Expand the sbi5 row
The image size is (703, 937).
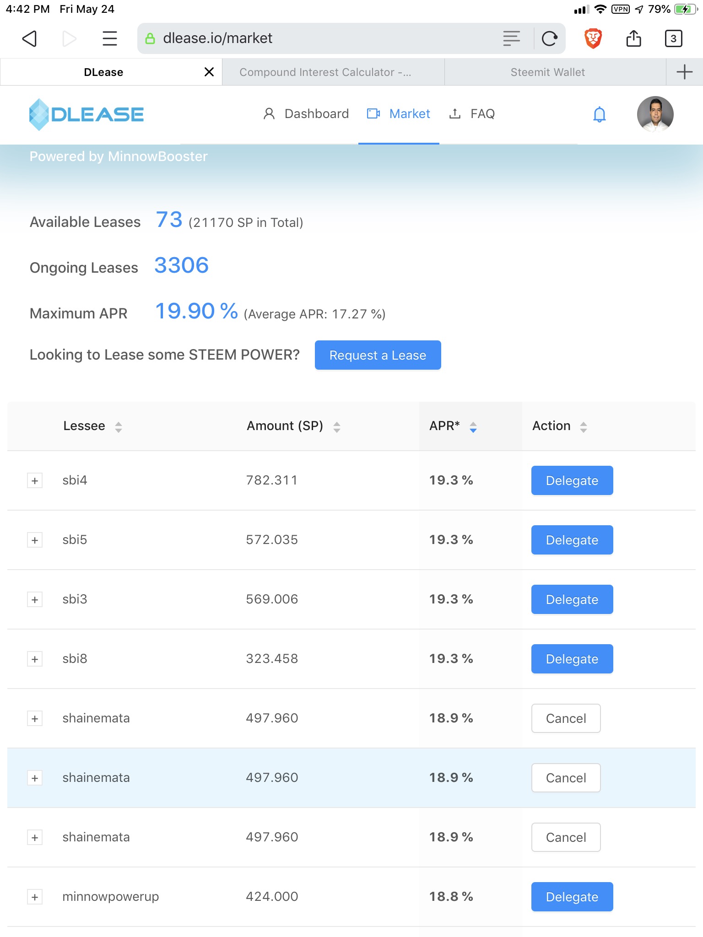pyautogui.click(x=35, y=540)
